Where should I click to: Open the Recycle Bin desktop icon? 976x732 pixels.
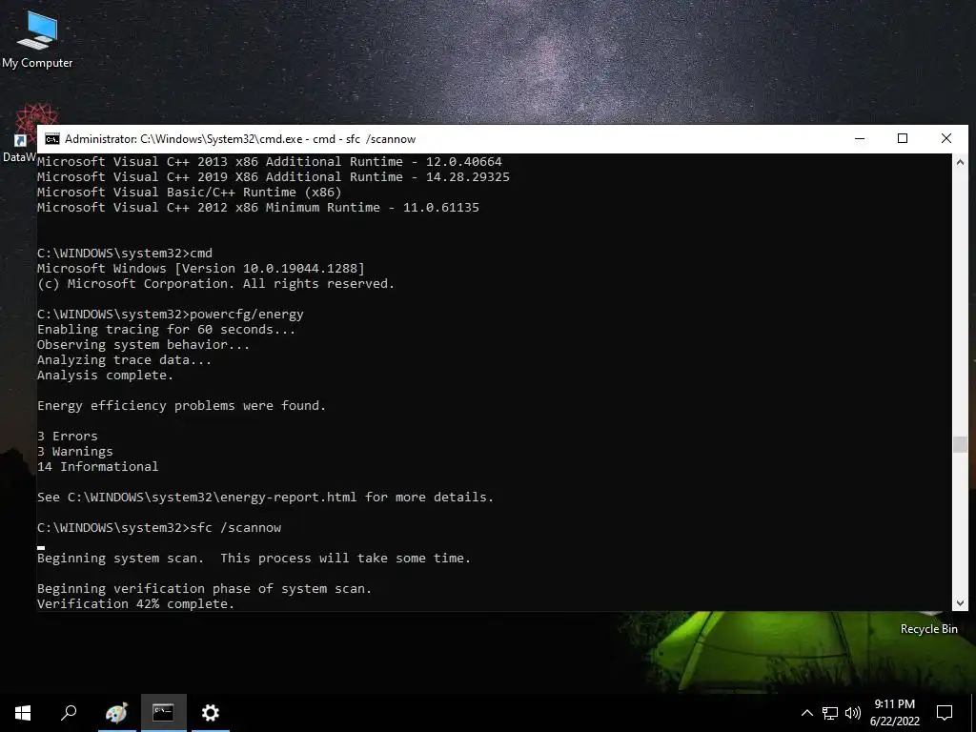(x=928, y=629)
